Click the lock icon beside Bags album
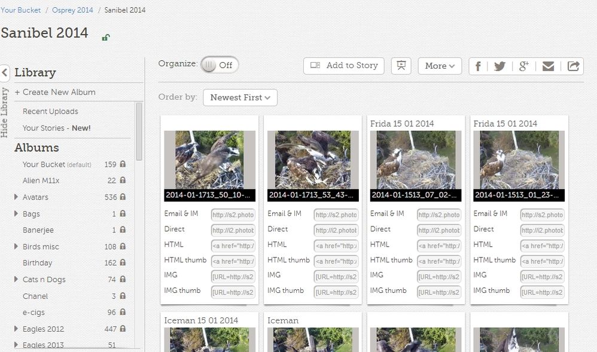The width and height of the screenshot is (597, 352). pyautogui.click(x=123, y=213)
